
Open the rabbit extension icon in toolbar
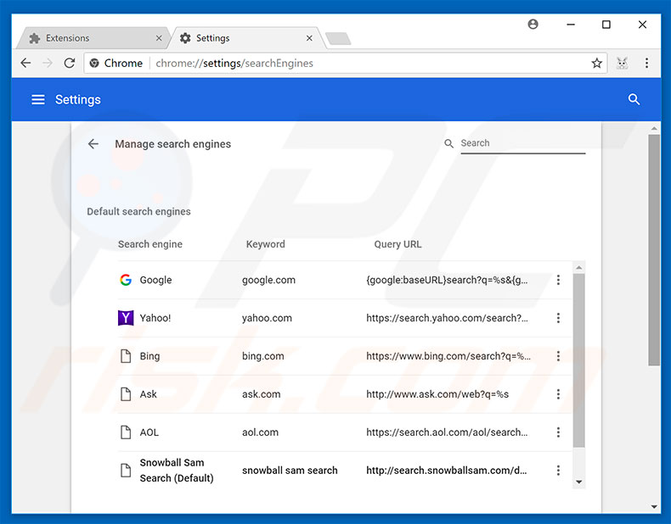tap(623, 64)
